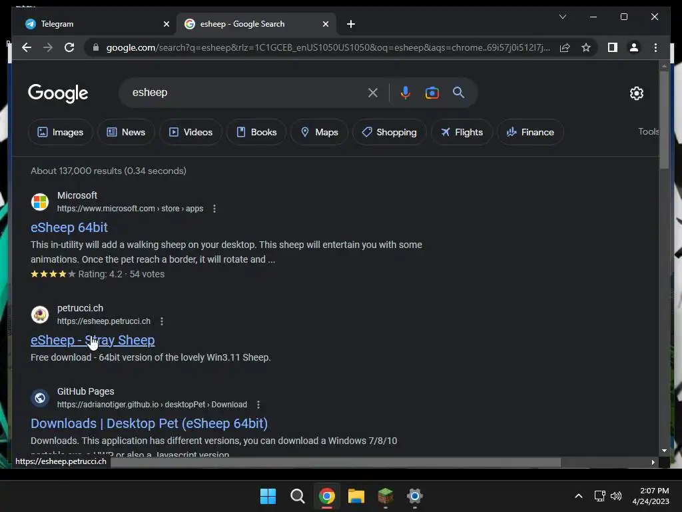Click the scroll-right arrow
Viewport: 682px width, 512px height.
pos(653,462)
